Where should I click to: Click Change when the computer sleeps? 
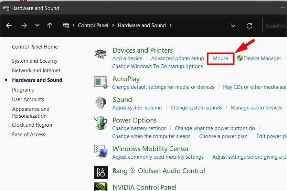[151, 136]
